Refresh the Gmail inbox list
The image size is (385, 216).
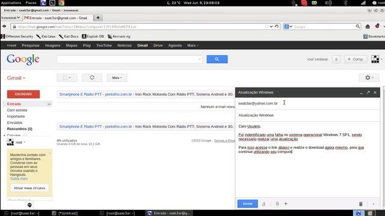coord(92,77)
